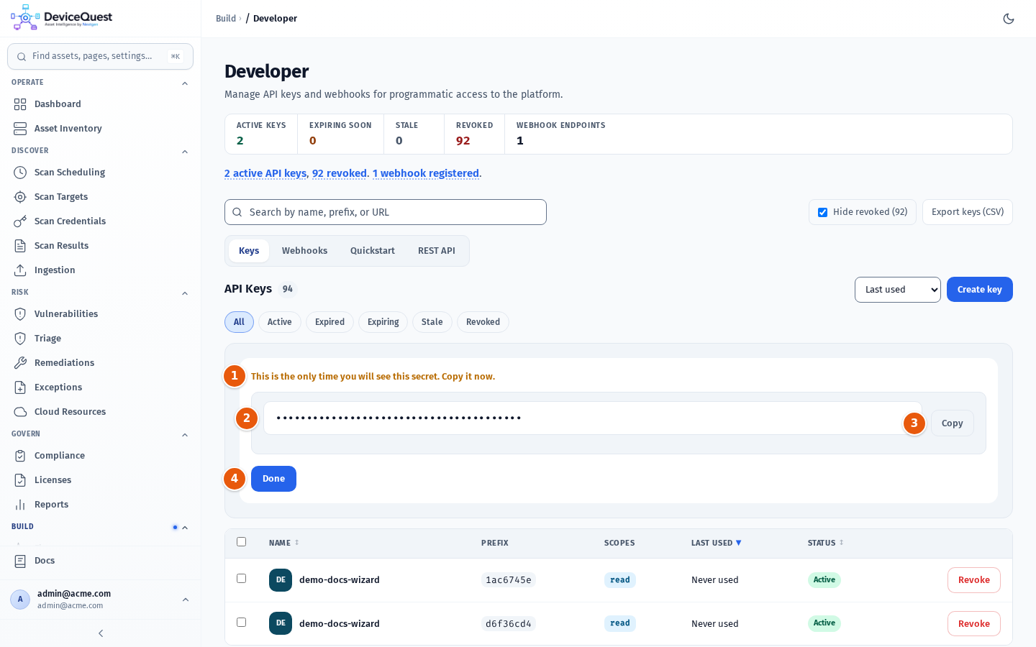Screen dimensions: 1036x647
Task: Export keys as CSV
Action: coord(967,212)
